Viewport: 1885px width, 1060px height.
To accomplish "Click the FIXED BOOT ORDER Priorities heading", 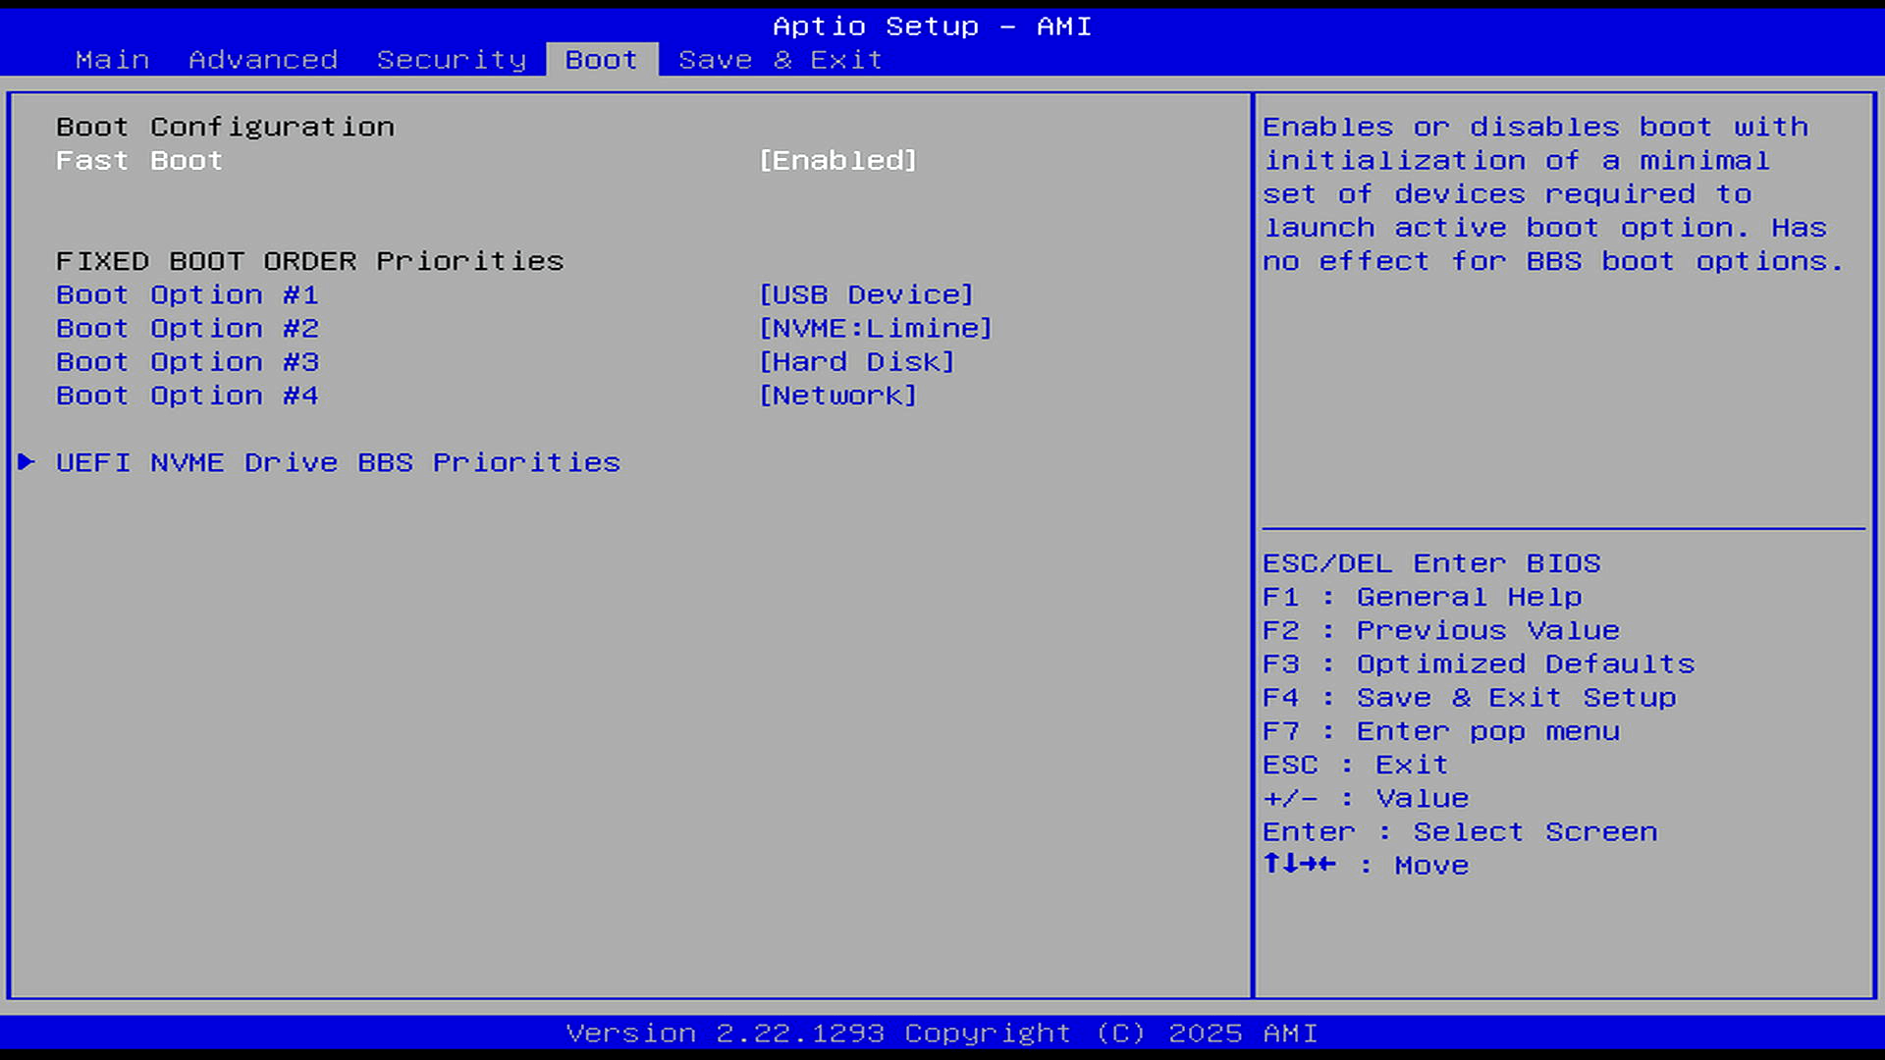I will [310, 261].
